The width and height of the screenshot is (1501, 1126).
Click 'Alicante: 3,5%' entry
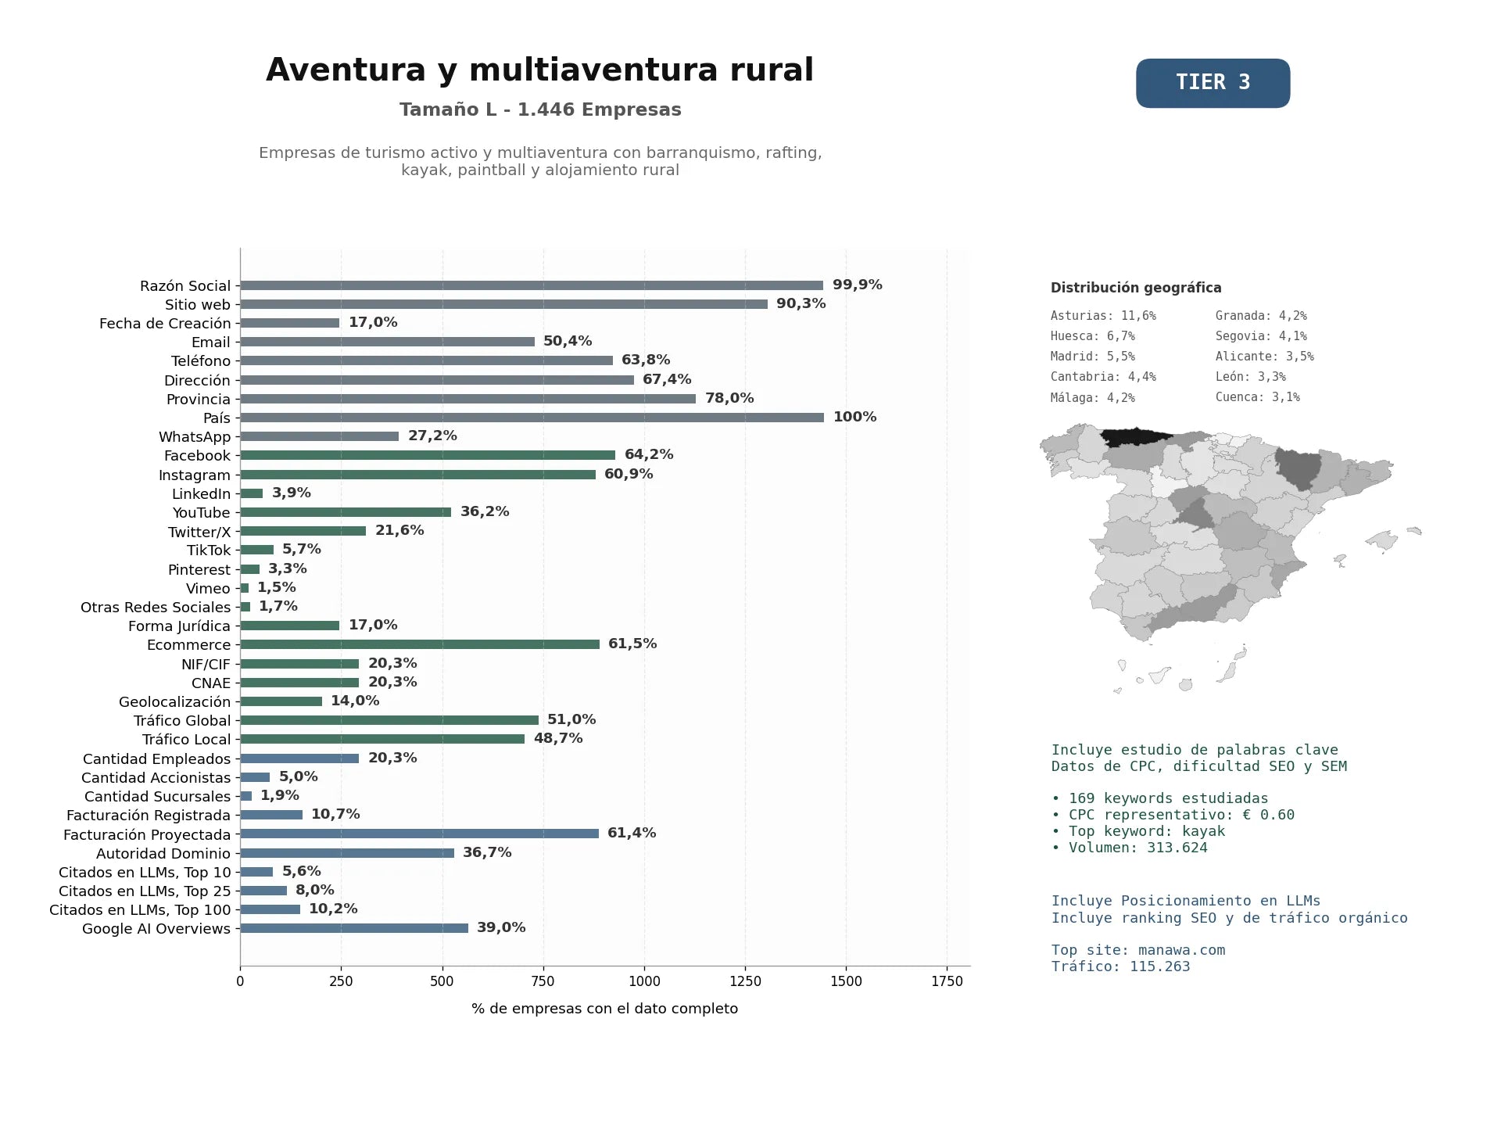(1265, 357)
